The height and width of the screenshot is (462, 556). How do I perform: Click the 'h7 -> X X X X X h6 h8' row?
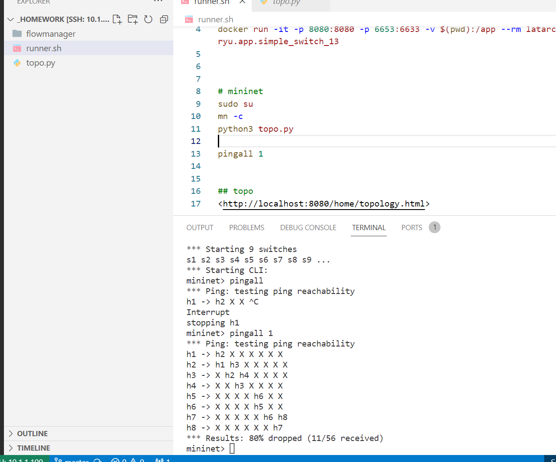click(x=237, y=417)
